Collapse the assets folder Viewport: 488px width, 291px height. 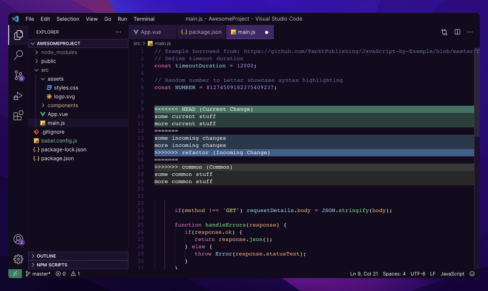(78, 79)
